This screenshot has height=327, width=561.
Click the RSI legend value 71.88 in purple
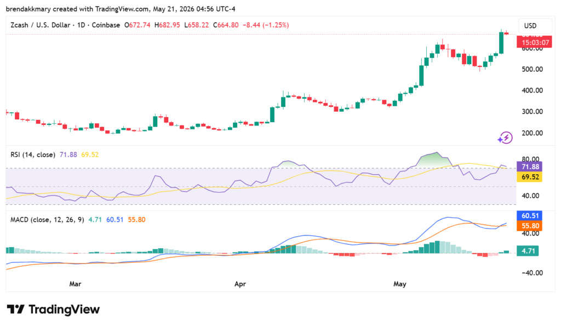click(68, 154)
